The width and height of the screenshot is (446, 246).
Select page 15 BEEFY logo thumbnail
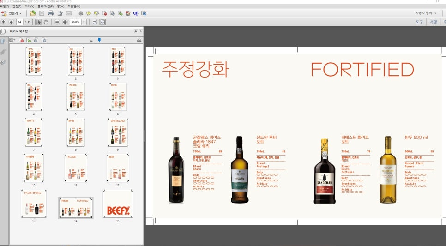118,204
